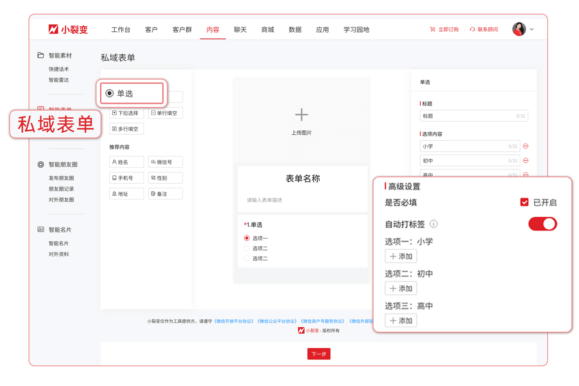Click 添加 under 选项一 小学

pyautogui.click(x=401, y=257)
